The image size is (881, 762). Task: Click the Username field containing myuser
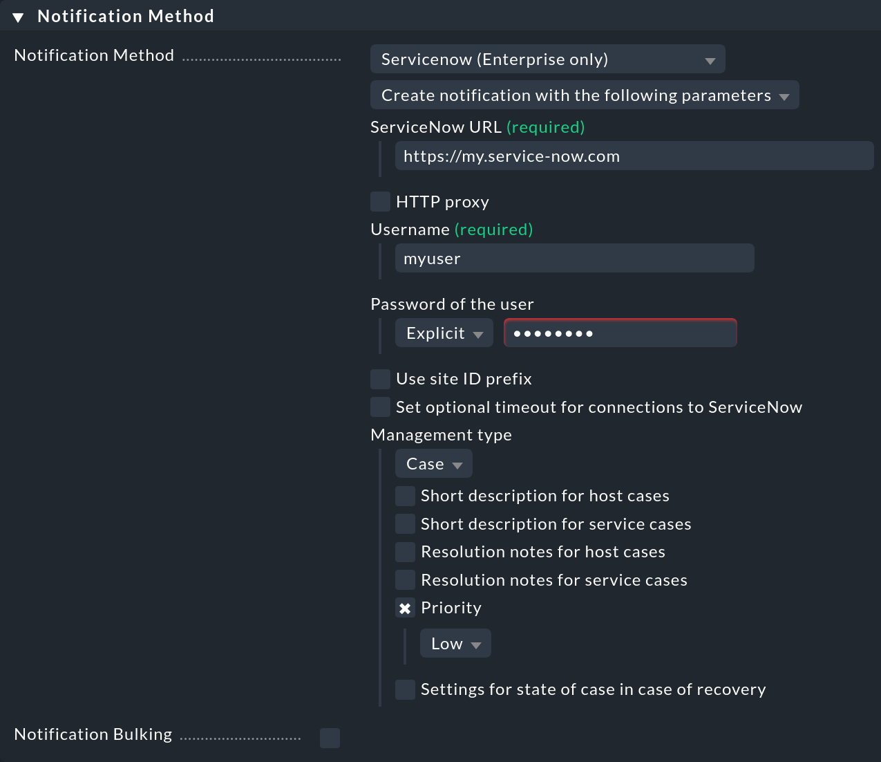(574, 258)
